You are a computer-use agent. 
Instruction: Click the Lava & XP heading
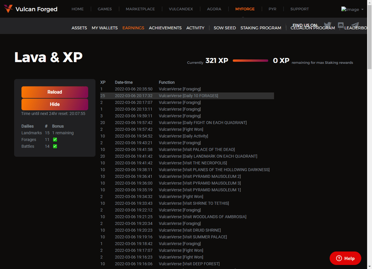click(x=48, y=57)
